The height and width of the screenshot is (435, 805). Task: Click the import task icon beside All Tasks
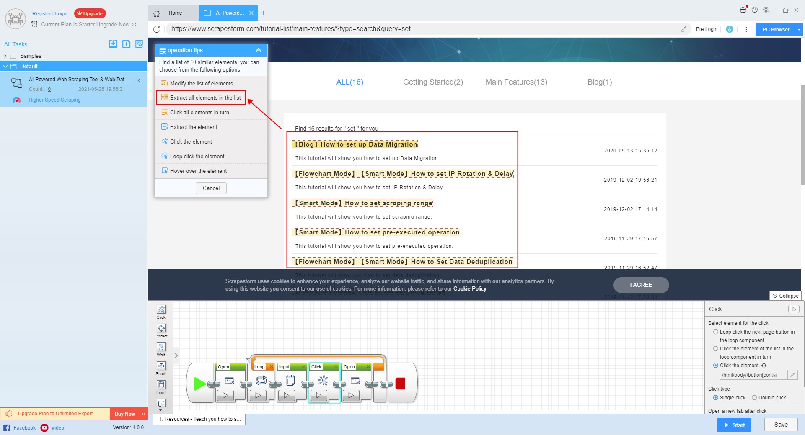(x=113, y=44)
